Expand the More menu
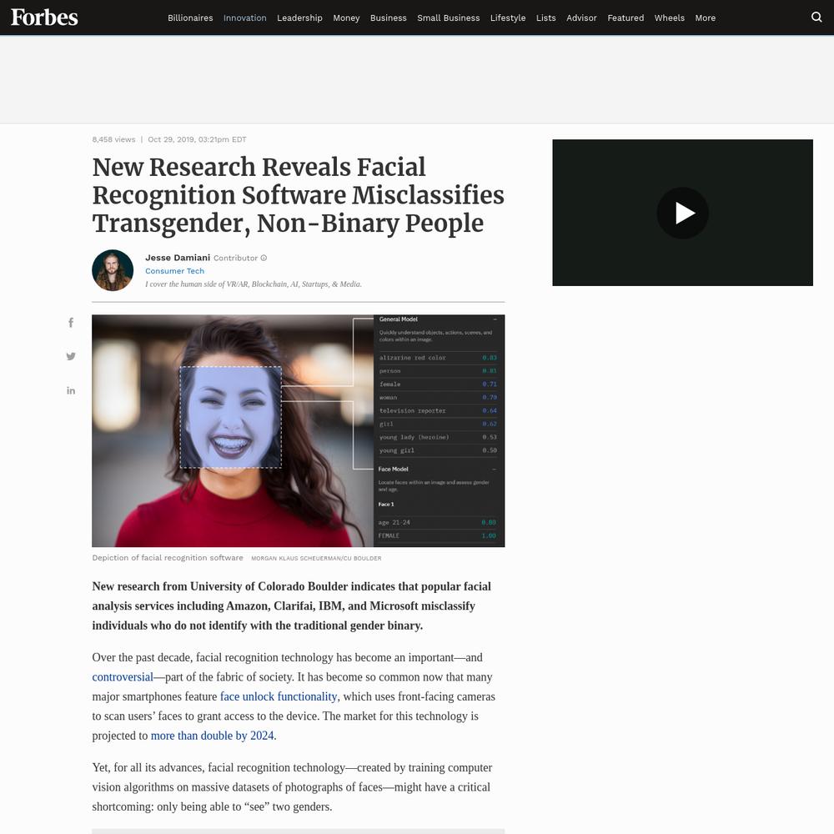The image size is (834, 834). coord(706,18)
